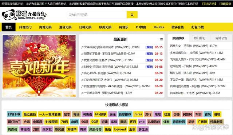Click the 最近更新 quick tag

(x=30, y=114)
